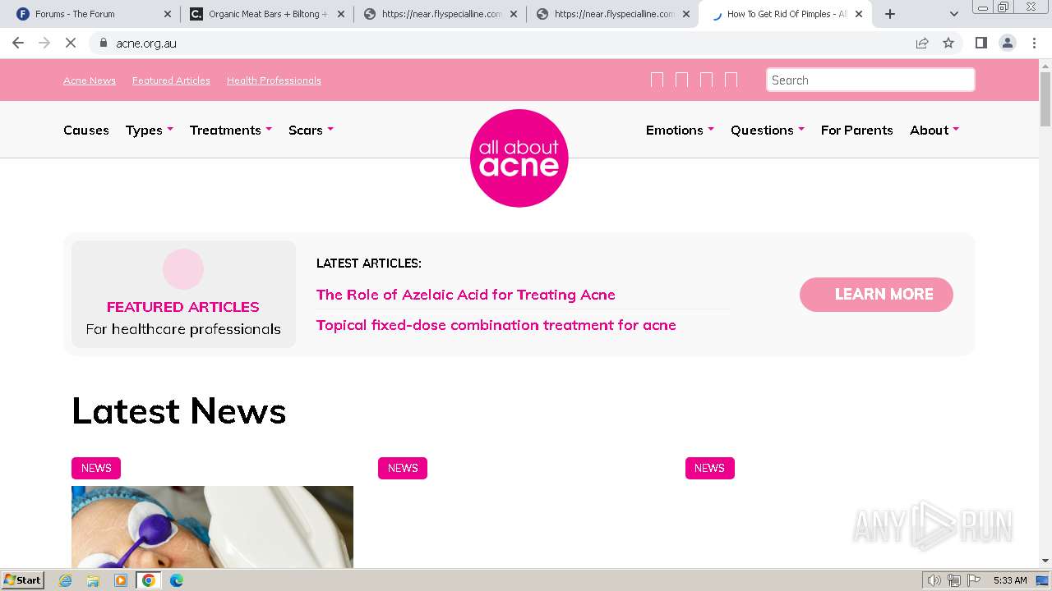This screenshot has width=1052, height=591.
Task: Expand the Scars dropdown menu
Action: click(311, 130)
